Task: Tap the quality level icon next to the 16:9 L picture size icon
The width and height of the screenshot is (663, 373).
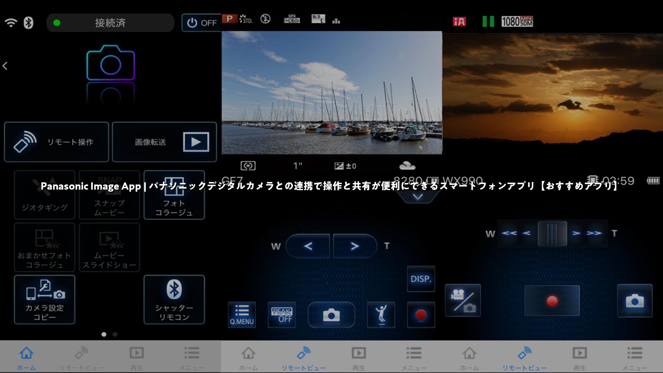Action: (336, 21)
